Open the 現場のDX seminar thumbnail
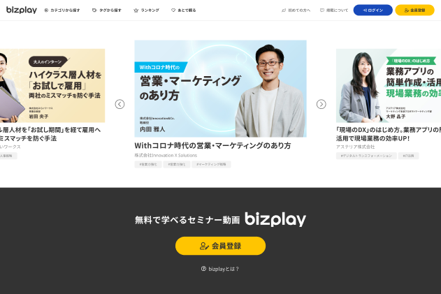Image resolution: width=441 pixels, height=294 pixels. (x=389, y=86)
